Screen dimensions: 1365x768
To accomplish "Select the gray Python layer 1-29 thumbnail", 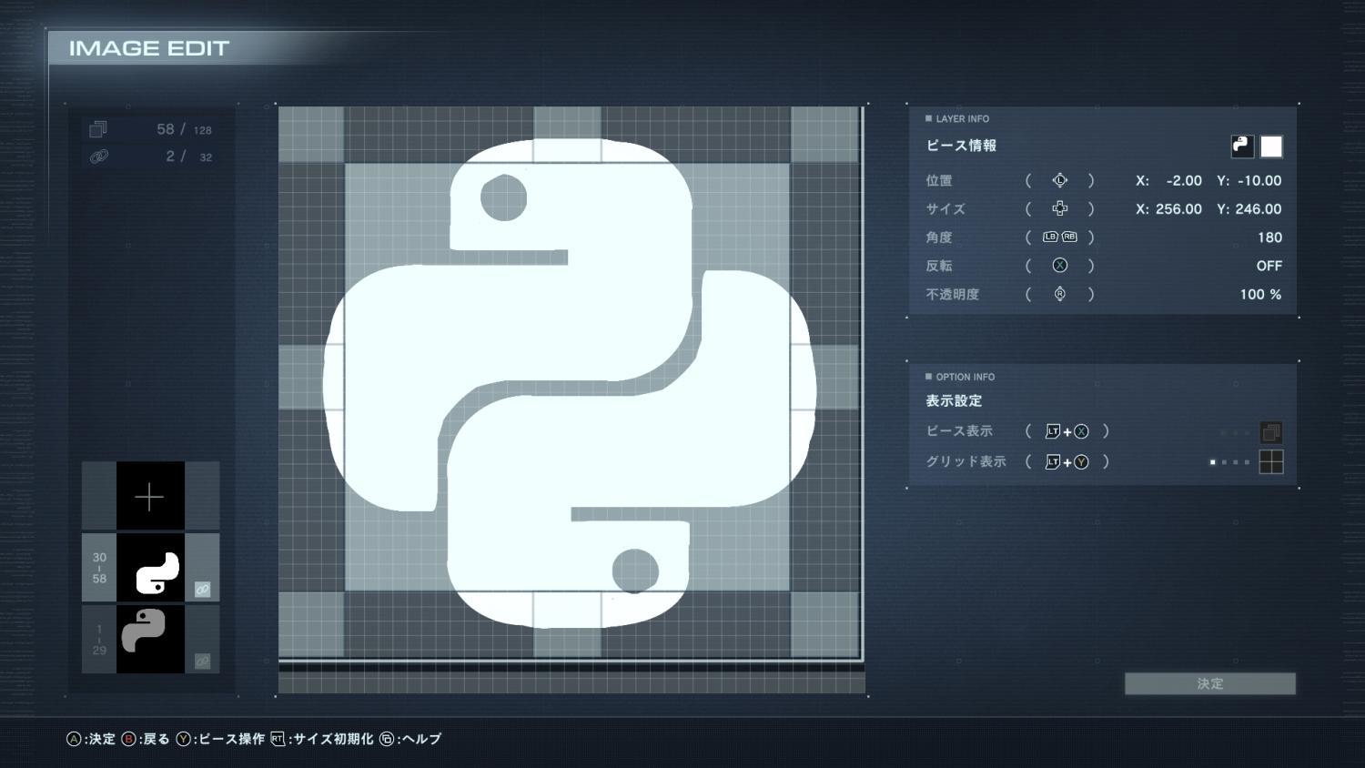I will click(x=150, y=639).
